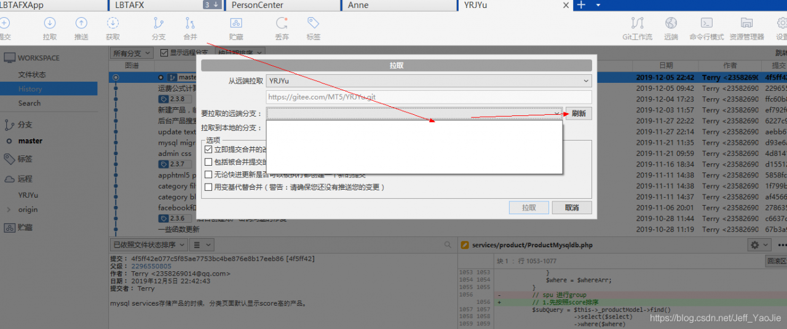Open Git工作流 (Git Flow) toolbar icon

tap(638, 23)
